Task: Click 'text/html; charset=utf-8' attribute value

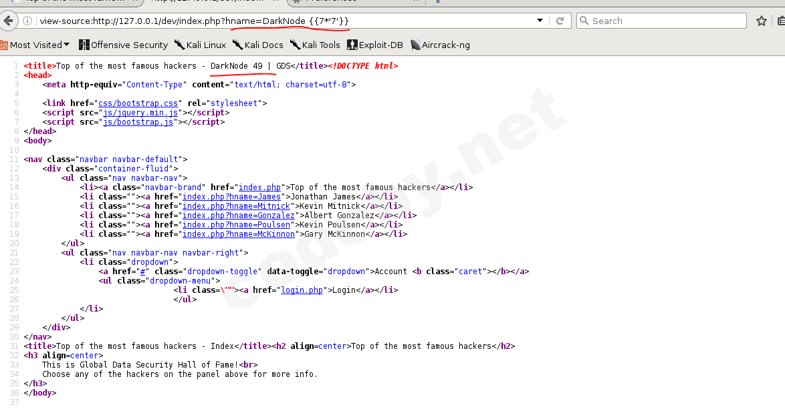Action: tap(291, 85)
